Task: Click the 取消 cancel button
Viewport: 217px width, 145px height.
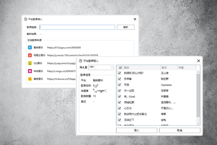Action: (x=180, y=130)
